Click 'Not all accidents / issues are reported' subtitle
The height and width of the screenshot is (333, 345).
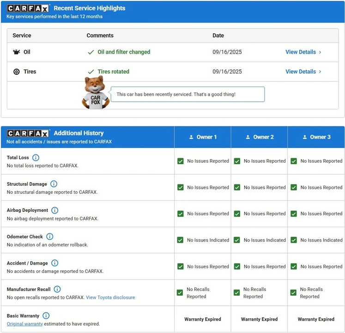(59, 142)
